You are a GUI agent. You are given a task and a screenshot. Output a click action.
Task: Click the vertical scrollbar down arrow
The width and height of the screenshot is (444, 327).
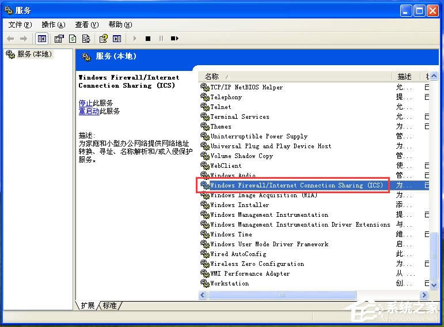(434, 285)
